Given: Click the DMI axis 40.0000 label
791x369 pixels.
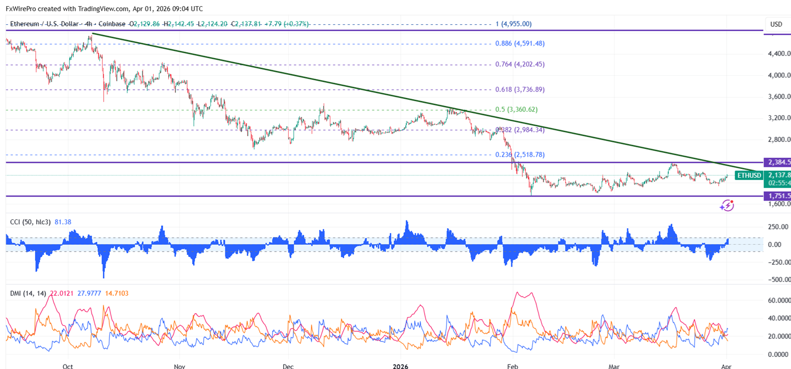Looking at the screenshot, I should click(779, 319).
